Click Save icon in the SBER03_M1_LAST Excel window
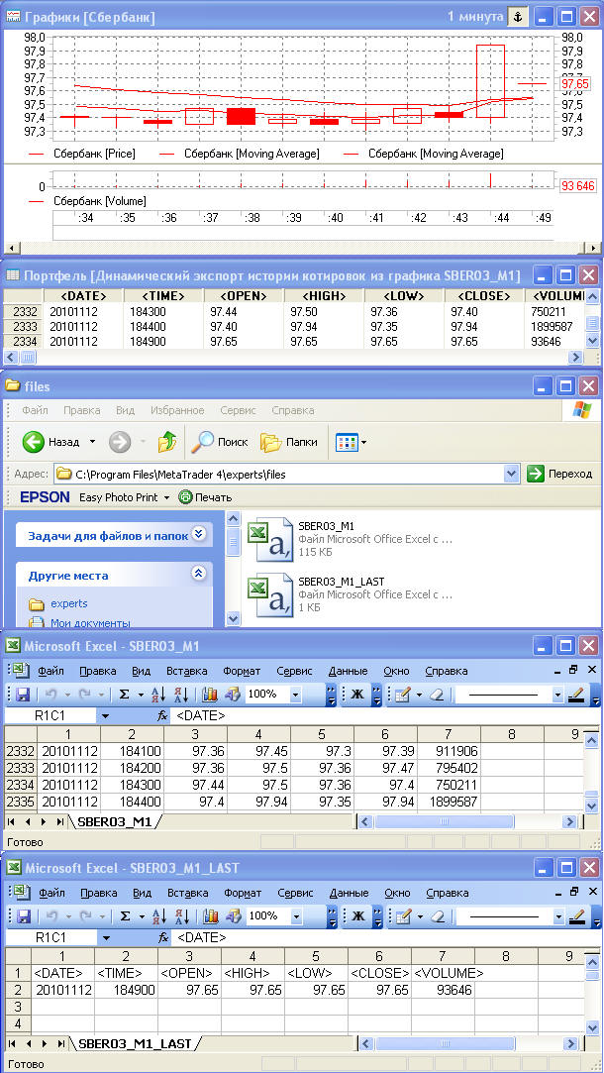604x1073 pixels. 23,917
